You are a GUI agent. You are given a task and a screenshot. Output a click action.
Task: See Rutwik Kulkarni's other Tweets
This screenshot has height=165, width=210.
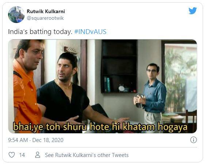coord(87,155)
